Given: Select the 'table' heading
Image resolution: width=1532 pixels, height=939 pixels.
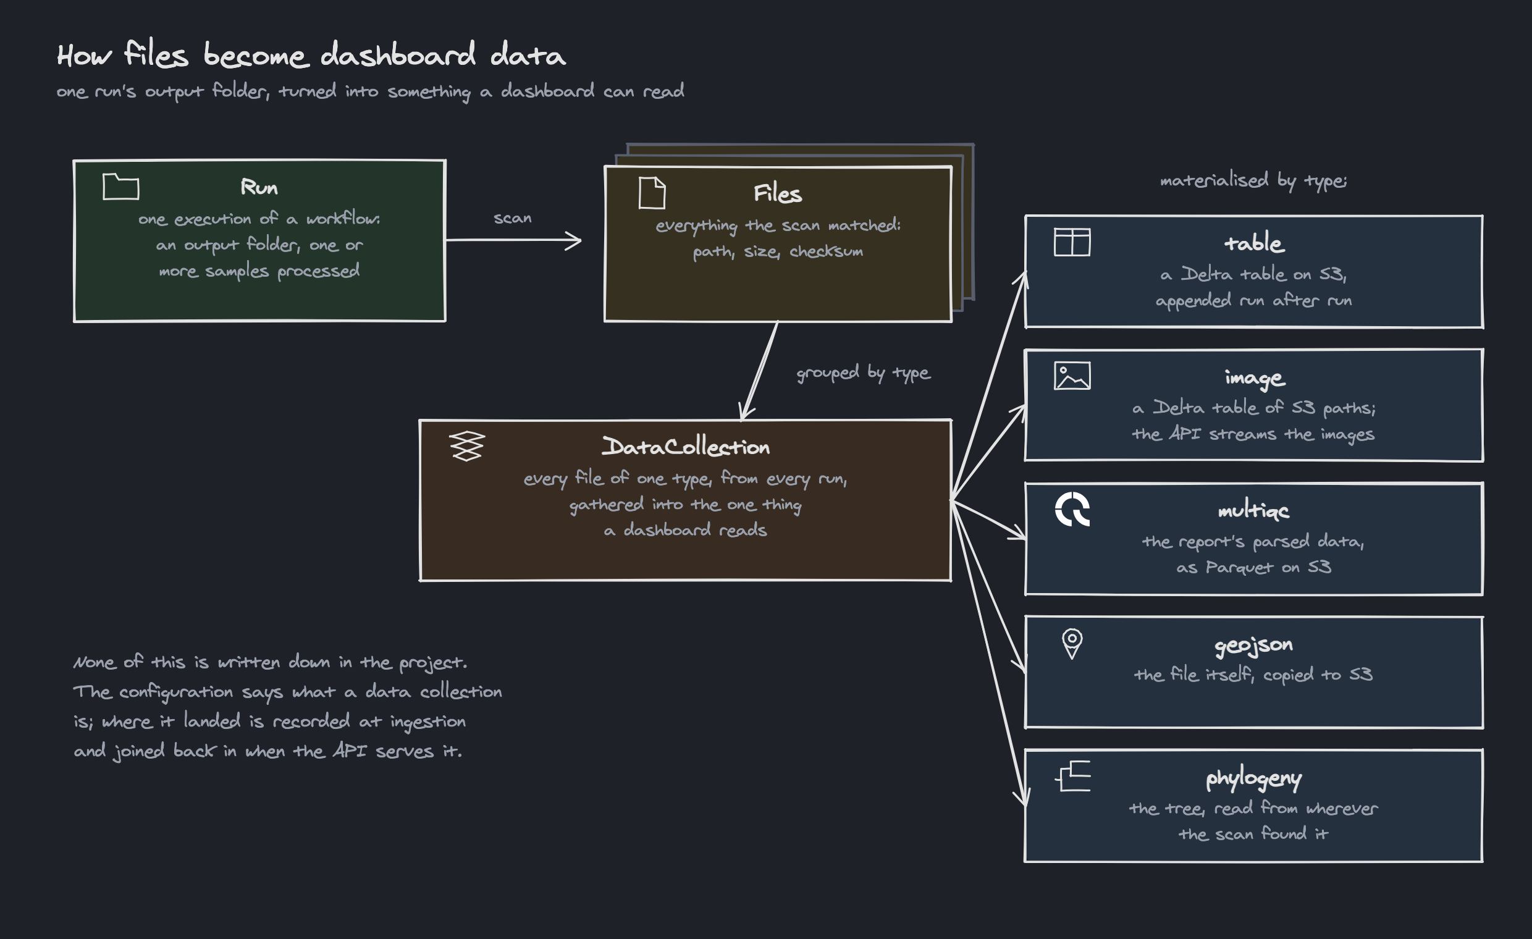Looking at the screenshot, I should tap(1253, 243).
